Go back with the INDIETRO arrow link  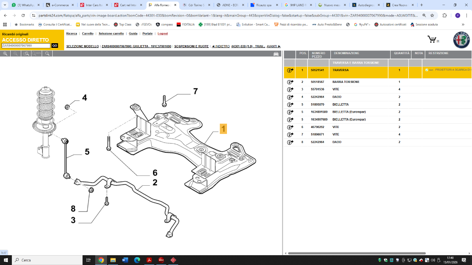pyautogui.click(x=221, y=46)
